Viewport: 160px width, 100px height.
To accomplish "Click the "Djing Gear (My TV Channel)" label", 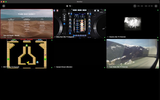I will tap(65, 37).
